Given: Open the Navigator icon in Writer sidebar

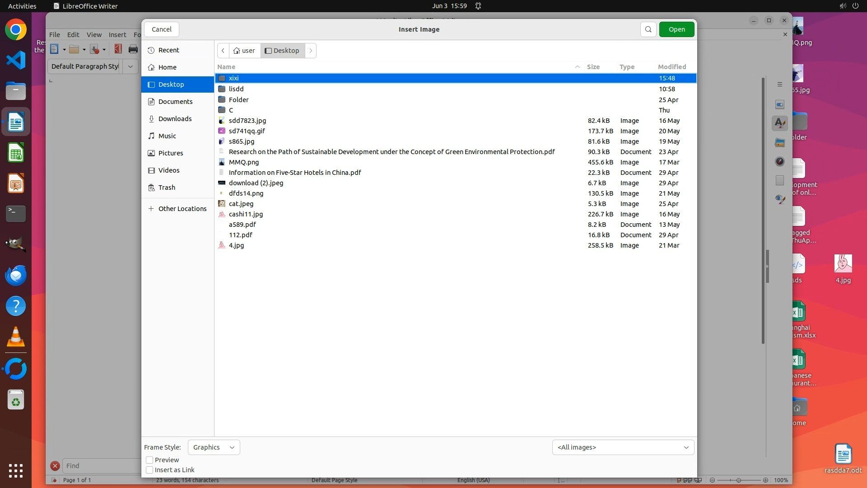Looking at the screenshot, I should click(x=779, y=161).
